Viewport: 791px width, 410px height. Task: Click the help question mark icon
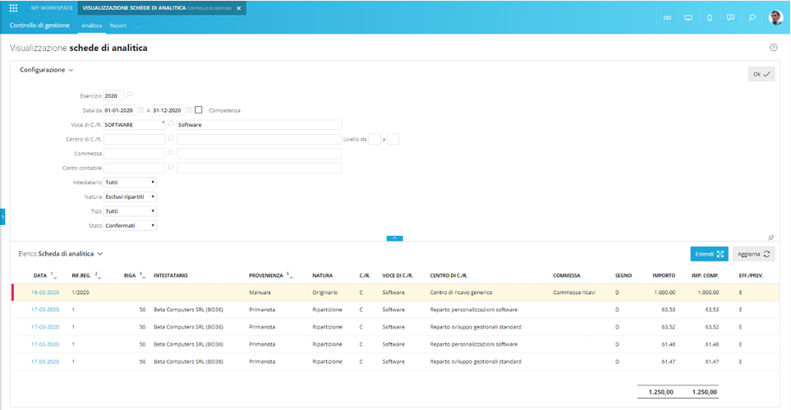point(773,48)
